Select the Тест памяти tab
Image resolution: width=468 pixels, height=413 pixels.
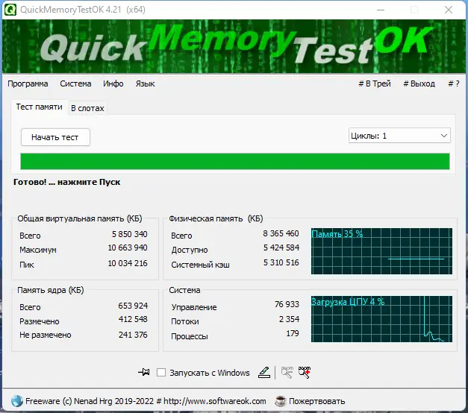(x=39, y=107)
